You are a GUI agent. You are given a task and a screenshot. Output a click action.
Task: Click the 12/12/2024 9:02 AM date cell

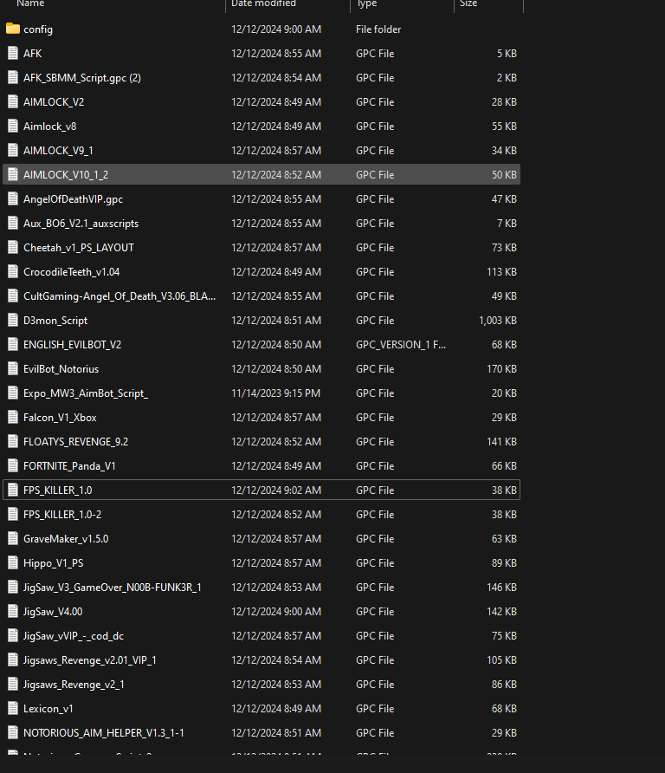[x=276, y=490]
